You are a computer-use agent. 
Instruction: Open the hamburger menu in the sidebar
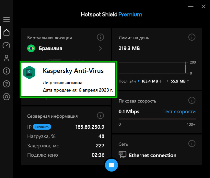click(x=6, y=19)
